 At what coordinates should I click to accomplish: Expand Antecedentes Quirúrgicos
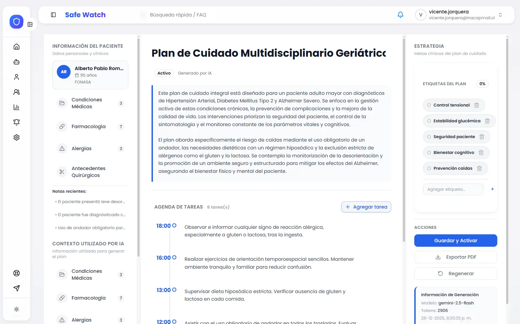tap(91, 172)
